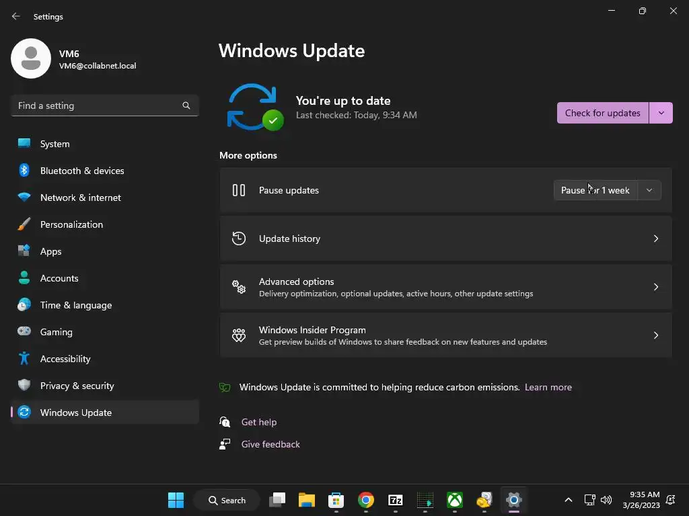689x516 pixels.
Task: Click the back arrow in Settings header
Action: point(16,16)
